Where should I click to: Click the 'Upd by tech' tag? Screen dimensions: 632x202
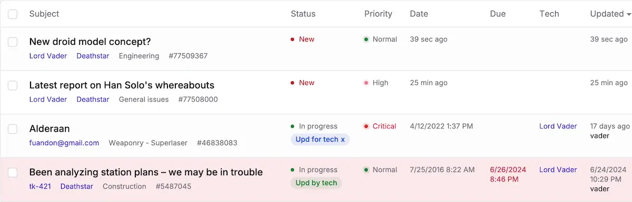click(316, 183)
